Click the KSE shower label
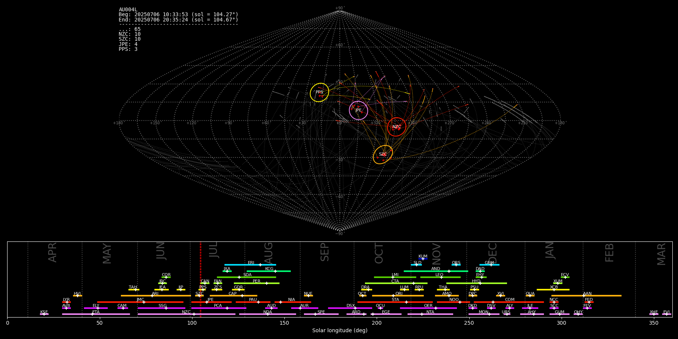This screenshot has width=678, height=339. tap(44, 312)
